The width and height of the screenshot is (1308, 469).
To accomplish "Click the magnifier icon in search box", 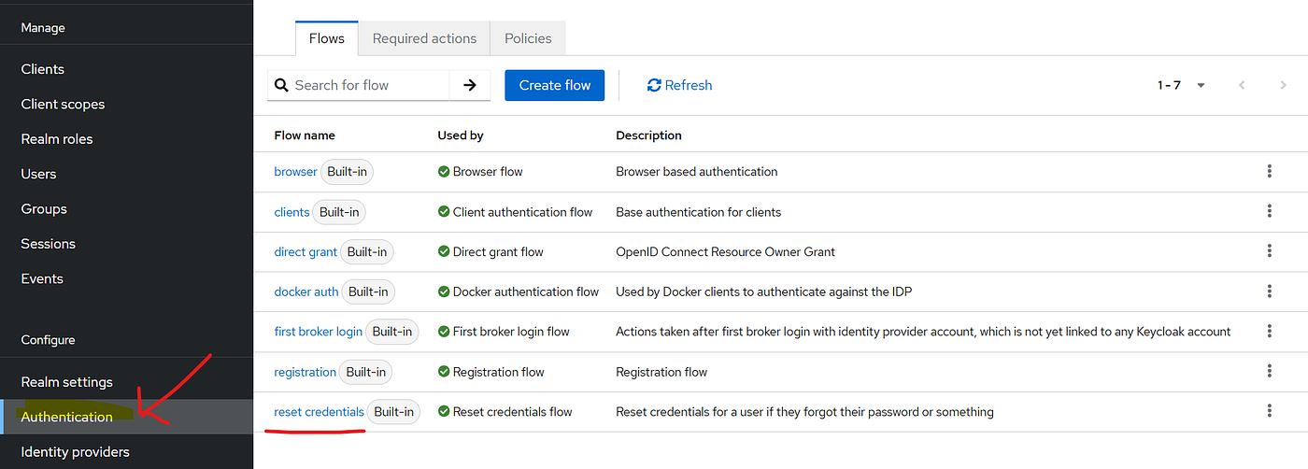I will (x=281, y=85).
